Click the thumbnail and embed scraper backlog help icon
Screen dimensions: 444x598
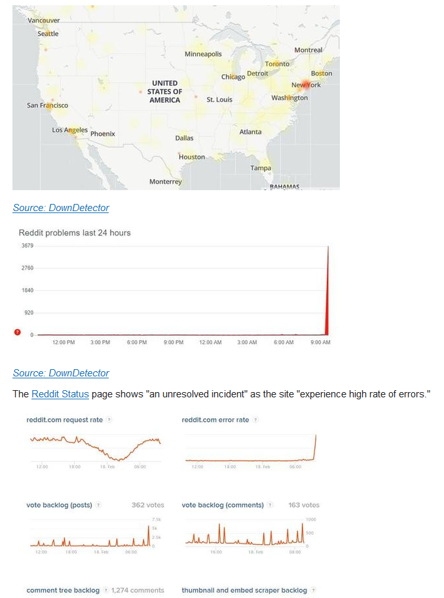click(313, 591)
